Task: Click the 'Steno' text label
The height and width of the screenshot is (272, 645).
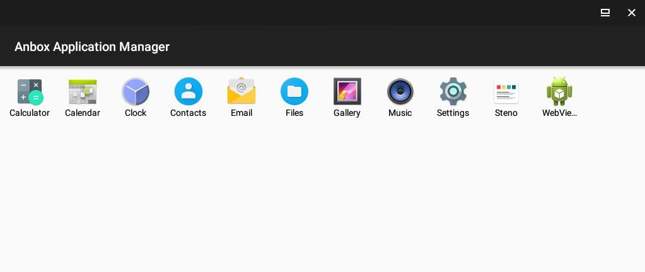Action: 506,113
